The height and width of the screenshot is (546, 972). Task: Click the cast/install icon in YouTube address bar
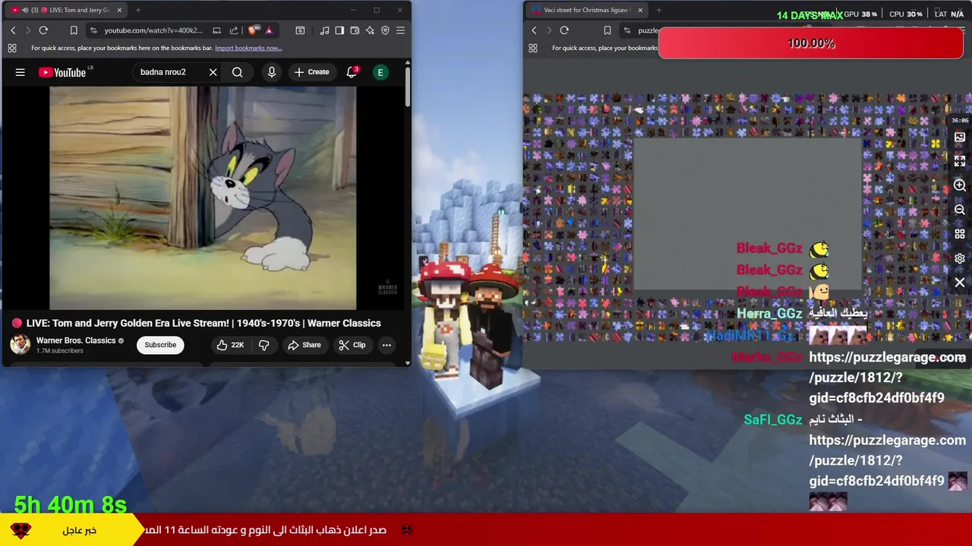point(216,30)
